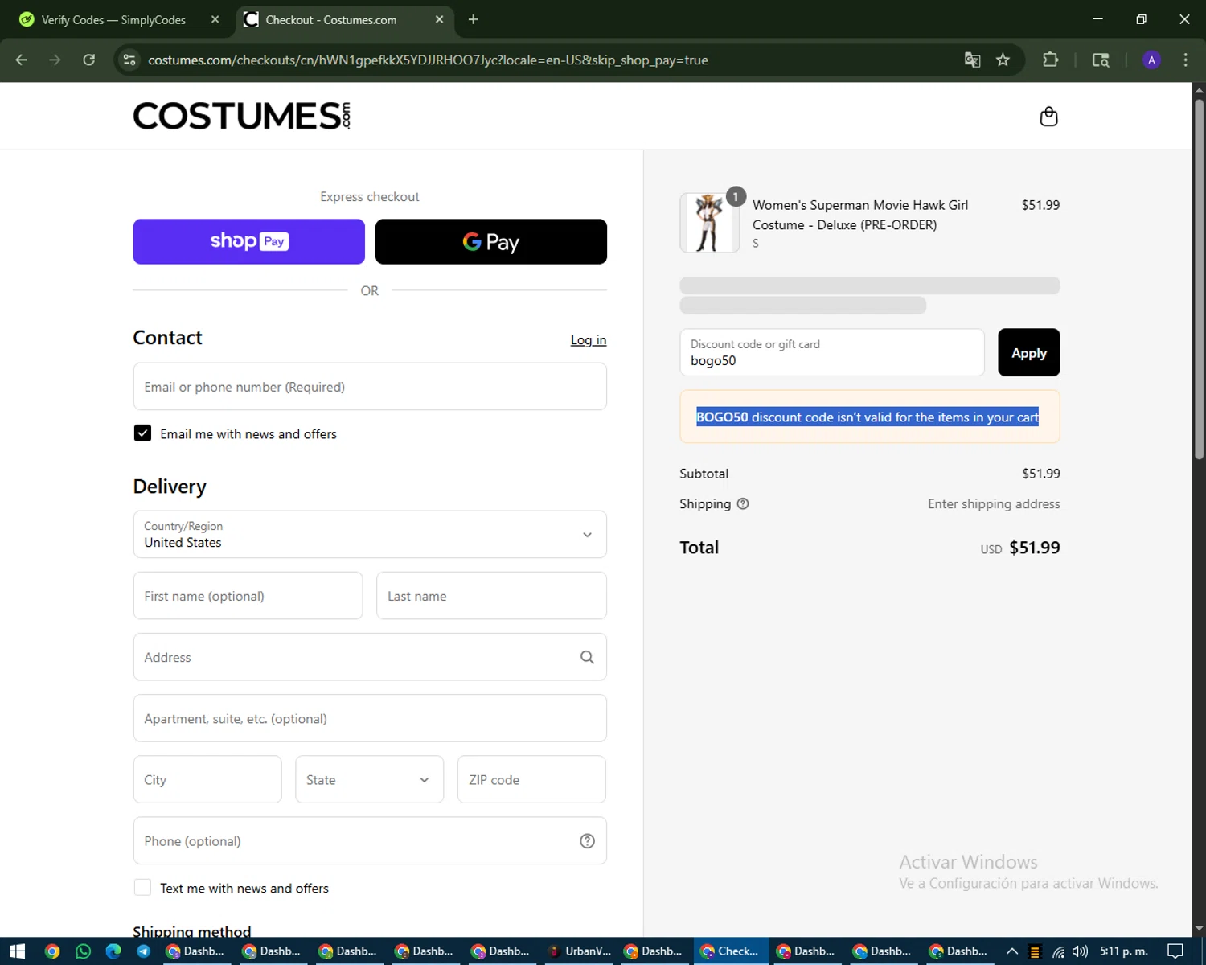This screenshot has height=965, width=1206.
Task: Switch to the Check... taskbar window
Action: coord(731,951)
